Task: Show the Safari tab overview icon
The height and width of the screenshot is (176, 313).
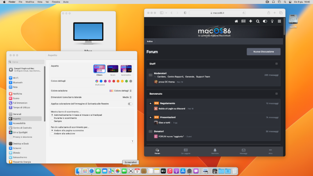Action: tap(281, 13)
